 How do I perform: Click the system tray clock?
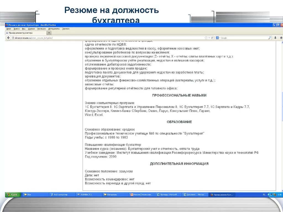pyautogui.click(x=280, y=195)
